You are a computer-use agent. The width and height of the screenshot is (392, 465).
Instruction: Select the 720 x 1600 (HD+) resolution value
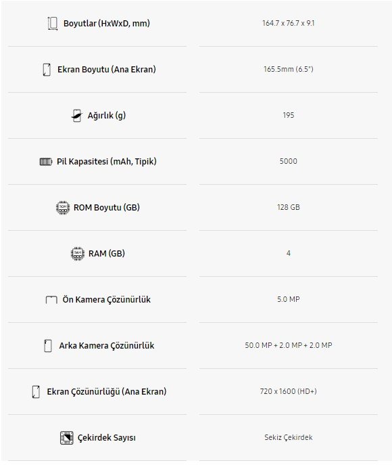pyautogui.click(x=289, y=391)
